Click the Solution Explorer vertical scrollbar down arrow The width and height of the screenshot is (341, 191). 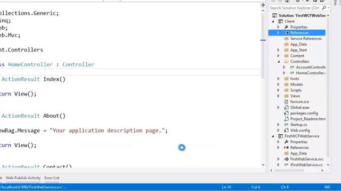328,165
